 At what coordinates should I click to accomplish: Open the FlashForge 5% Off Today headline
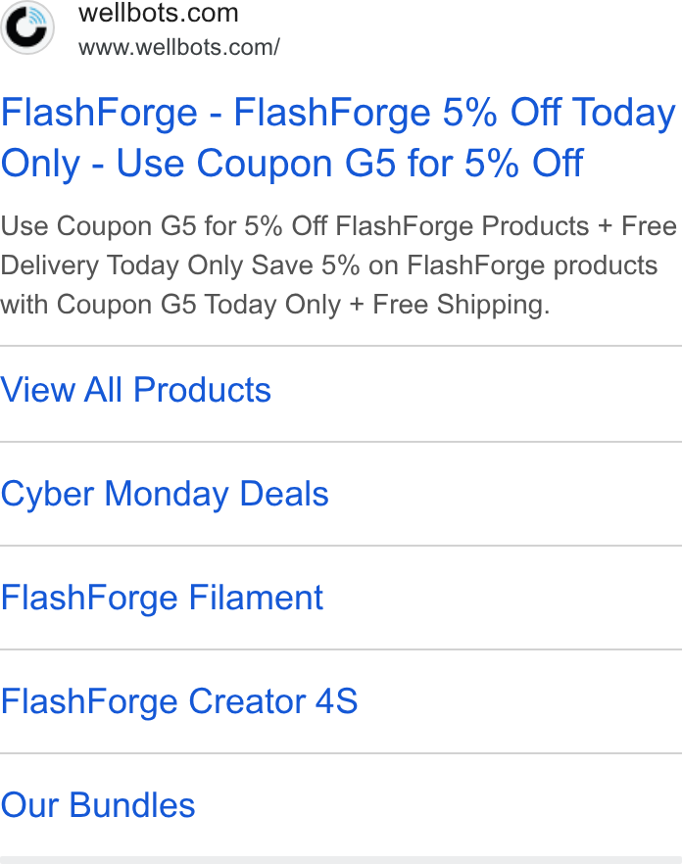point(338,138)
